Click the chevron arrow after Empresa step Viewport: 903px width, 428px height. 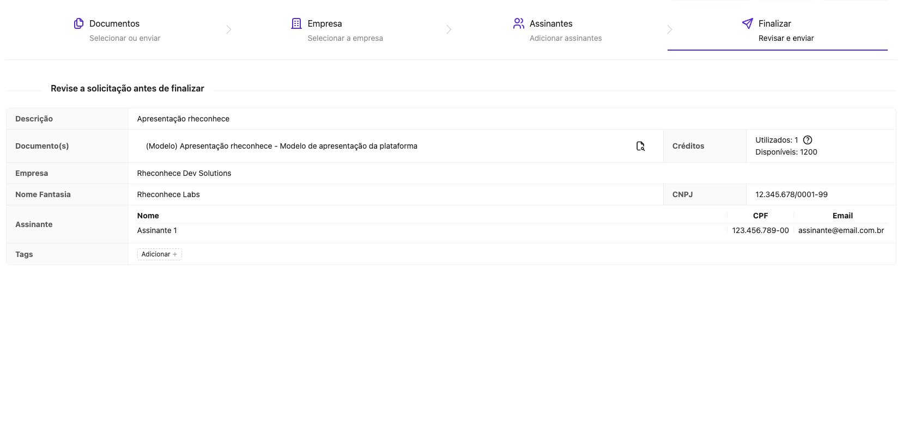point(449,29)
